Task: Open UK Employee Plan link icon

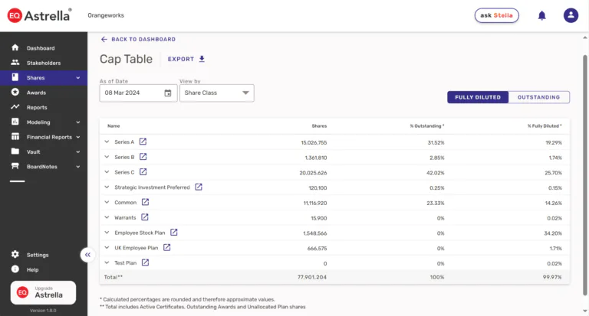Action: (166, 247)
